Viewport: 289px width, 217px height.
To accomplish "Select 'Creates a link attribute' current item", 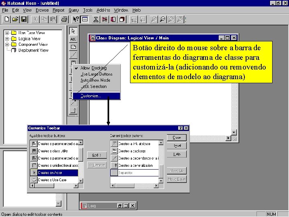I will coord(134,144).
